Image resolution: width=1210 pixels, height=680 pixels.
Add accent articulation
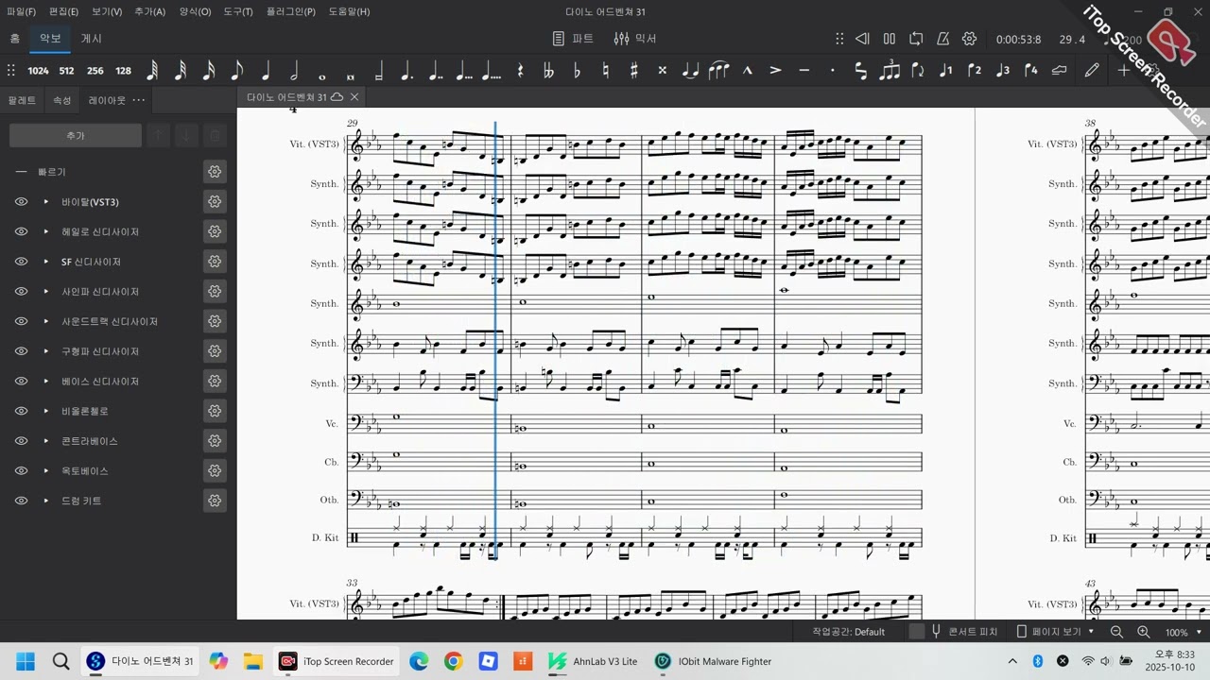[x=775, y=70]
